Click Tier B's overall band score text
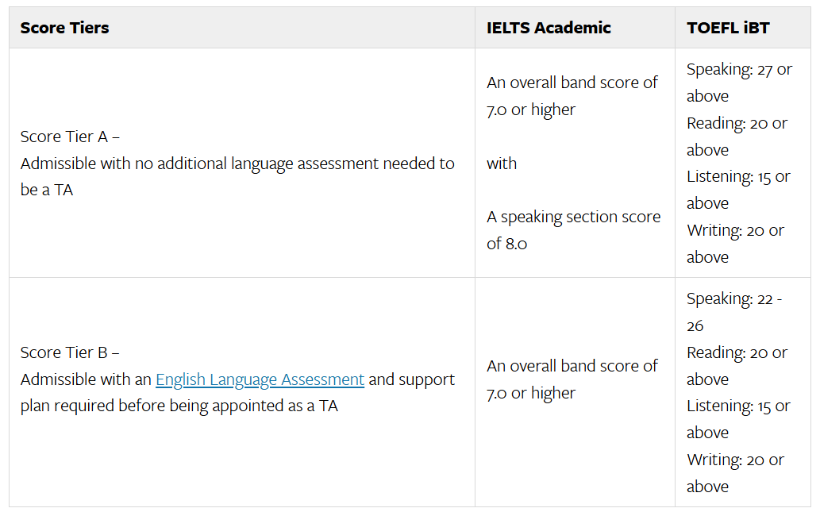 point(572,379)
